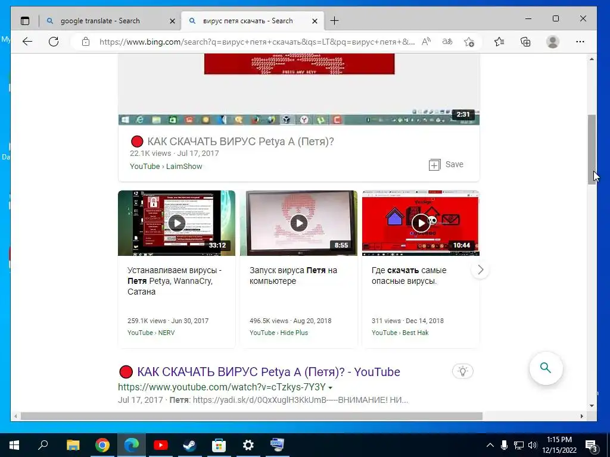Open Settings gear in the taskbar

(x=248, y=445)
